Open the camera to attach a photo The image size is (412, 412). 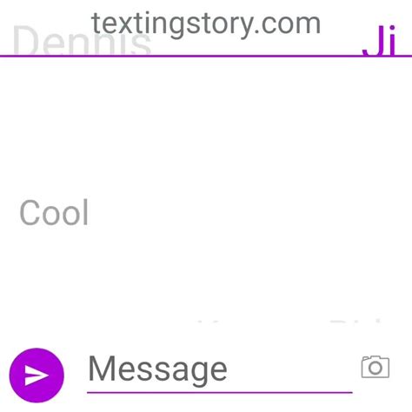pyautogui.click(x=375, y=367)
